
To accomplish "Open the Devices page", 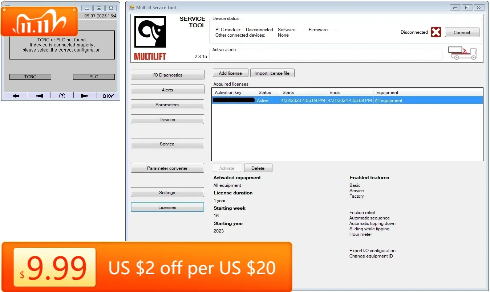I will click(167, 119).
